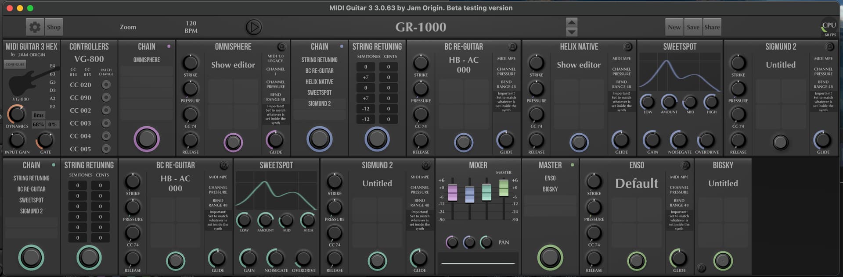The width and height of the screenshot is (843, 277).
Task: Click the bell icon in the Enso header
Action: click(685, 165)
